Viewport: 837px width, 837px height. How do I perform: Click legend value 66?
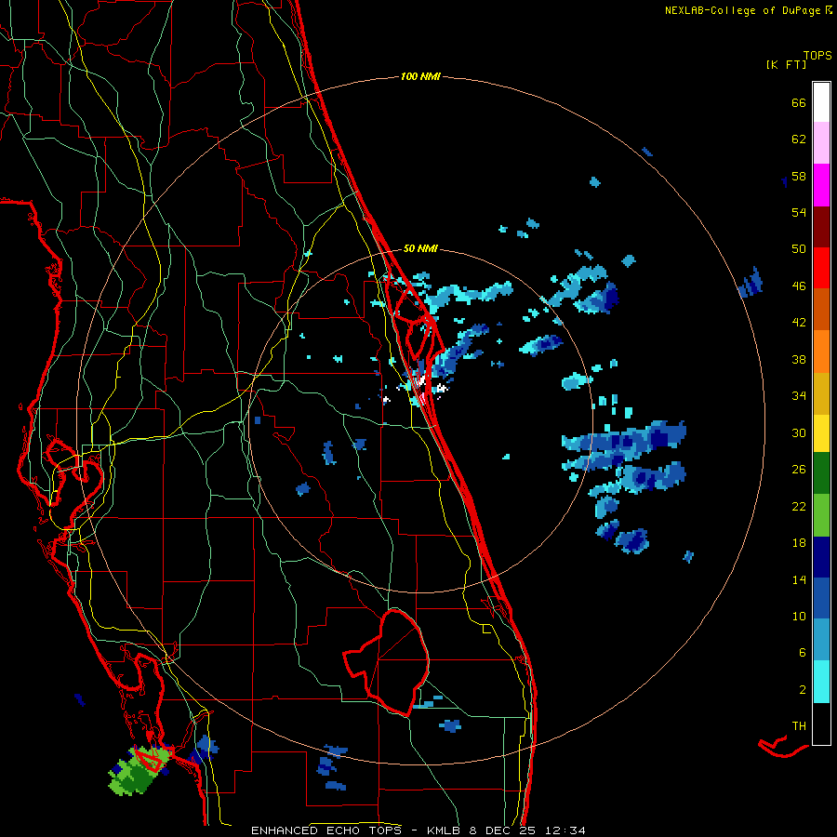coord(799,102)
